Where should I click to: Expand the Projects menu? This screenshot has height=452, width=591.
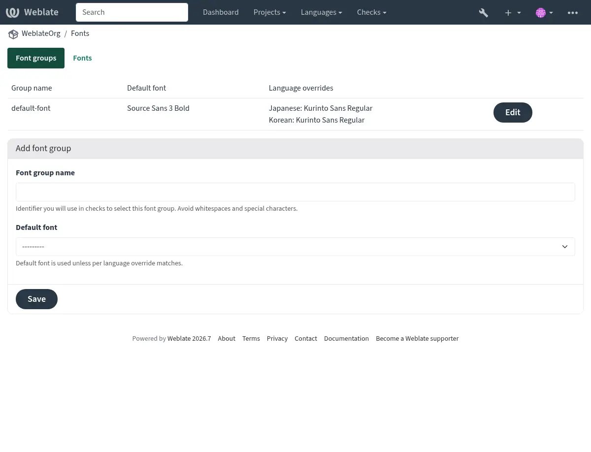[x=270, y=12]
